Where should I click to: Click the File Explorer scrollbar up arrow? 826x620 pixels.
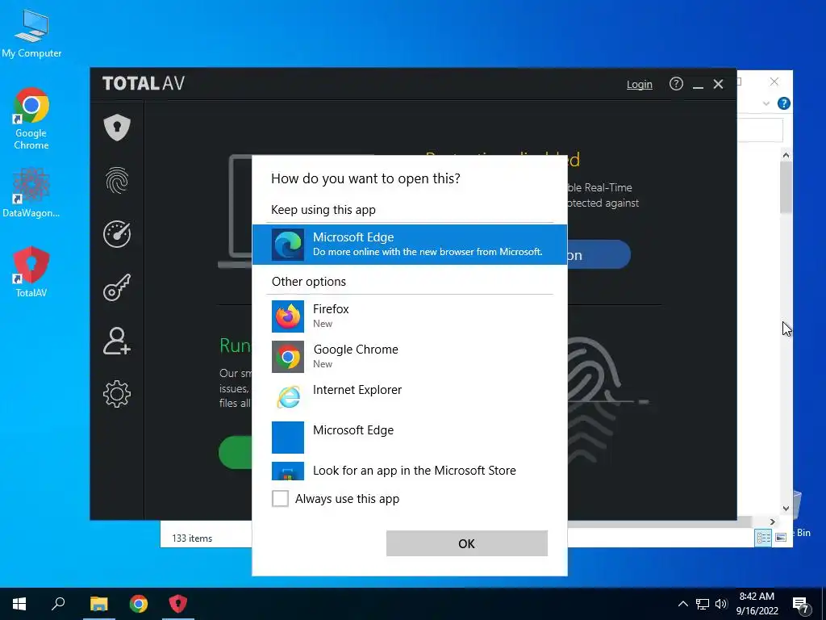786,155
